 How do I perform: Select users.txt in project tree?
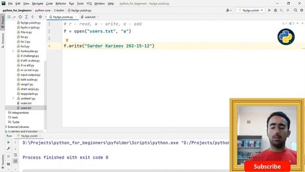pyautogui.click(x=26, y=108)
